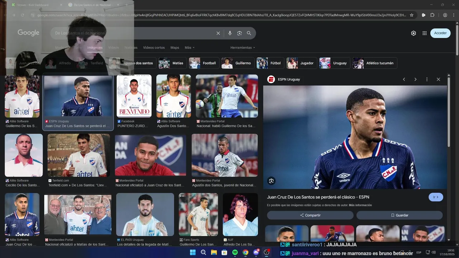
Task: Click the Ir button to visit ESPN page
Action: click(436, 197)
